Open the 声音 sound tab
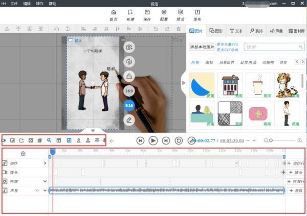The width and height of the screenshot is (307, 216). [x=276, y=31]
